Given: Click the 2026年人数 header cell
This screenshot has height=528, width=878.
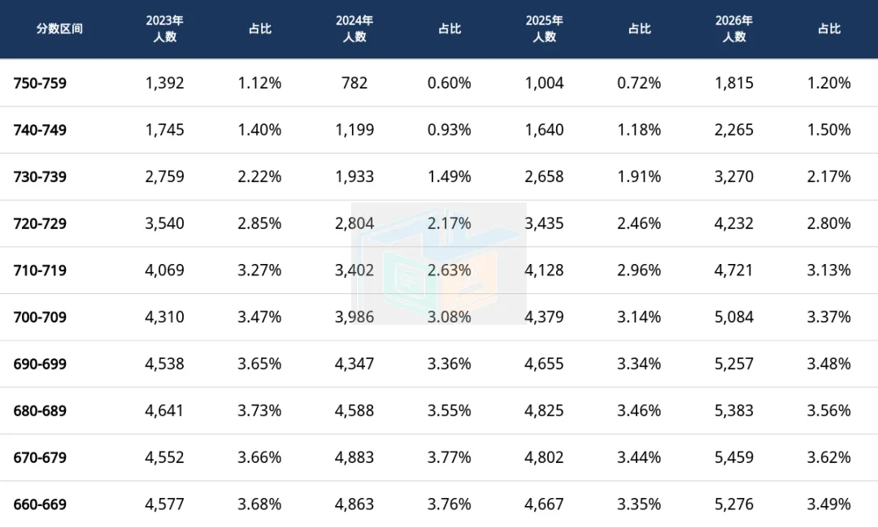Looking at the screenshot, I should click(734, 28).
